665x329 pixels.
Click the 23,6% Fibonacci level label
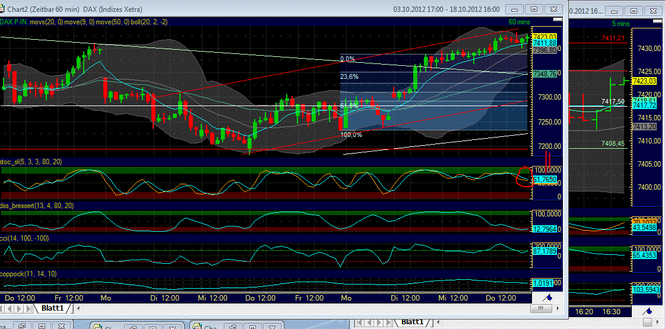[349, 77]
